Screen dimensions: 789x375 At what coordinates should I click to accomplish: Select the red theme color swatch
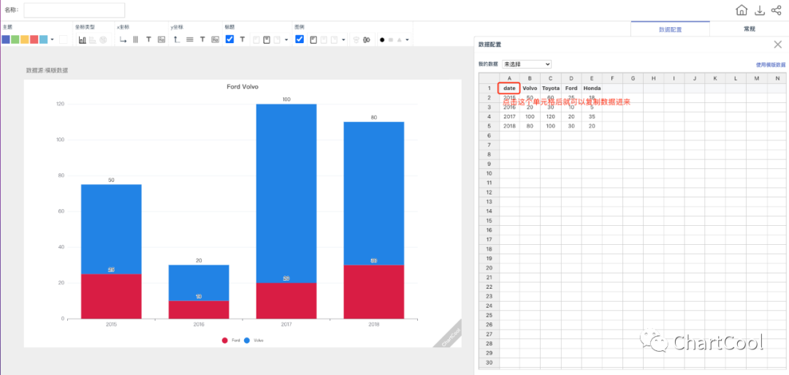tap(34, 39)
